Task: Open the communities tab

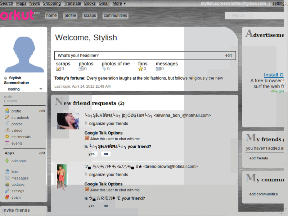Action: pos(115,16)
